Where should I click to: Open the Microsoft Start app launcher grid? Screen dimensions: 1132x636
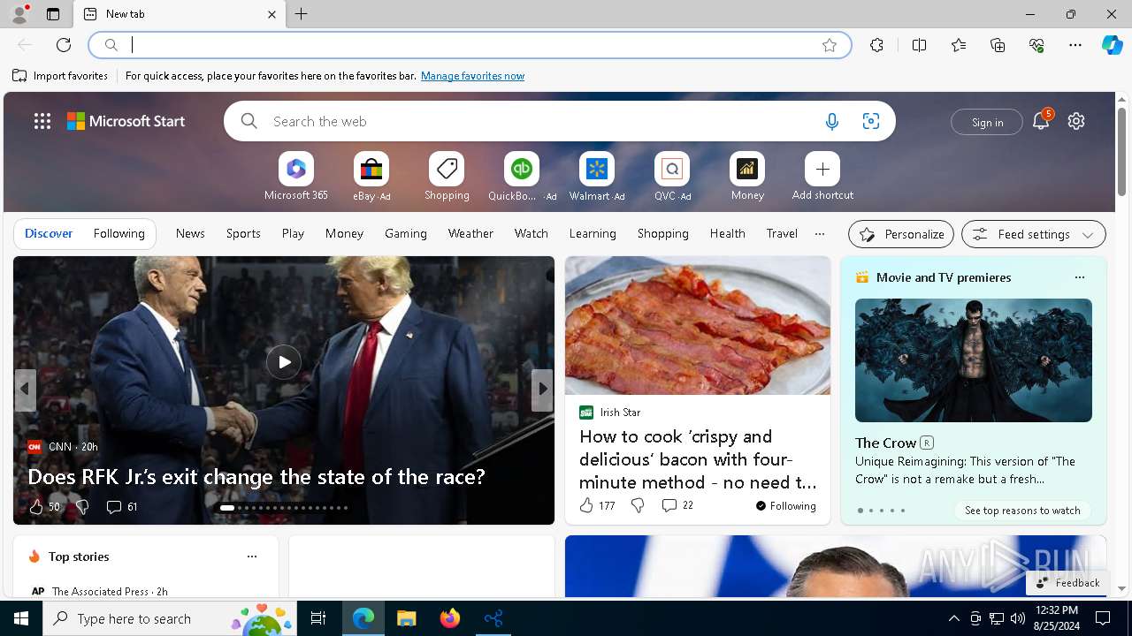(42, 121)
